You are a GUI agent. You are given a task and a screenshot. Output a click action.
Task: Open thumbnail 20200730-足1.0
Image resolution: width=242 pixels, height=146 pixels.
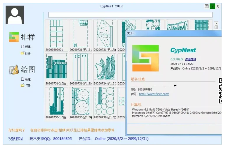[105, 103]
